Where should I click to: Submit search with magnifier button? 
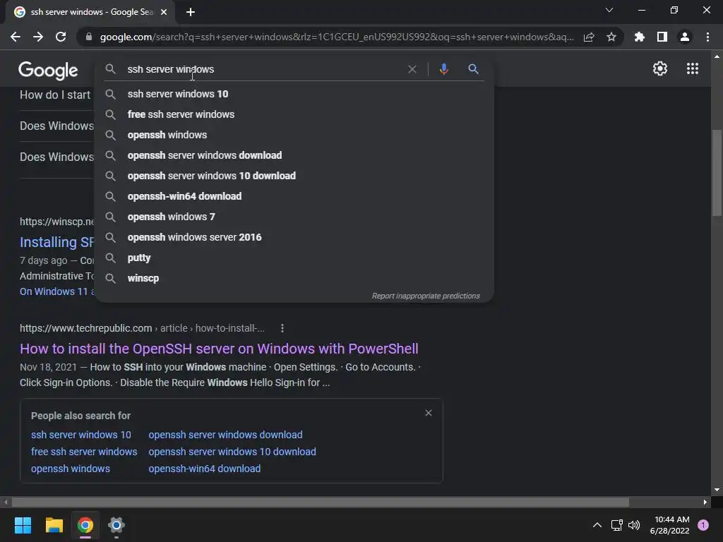tap(473, 69)
